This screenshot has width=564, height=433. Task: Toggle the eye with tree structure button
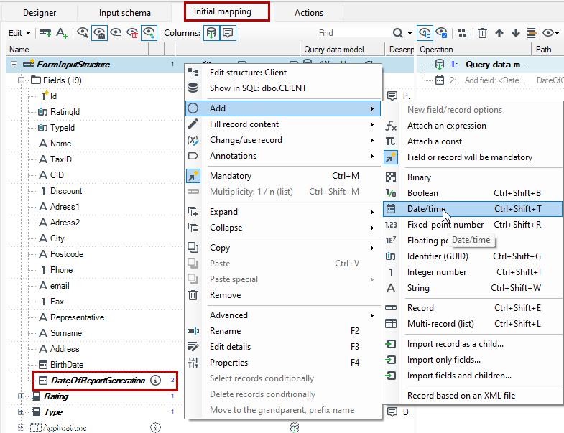pyautogui.click(x=425, y=33)
